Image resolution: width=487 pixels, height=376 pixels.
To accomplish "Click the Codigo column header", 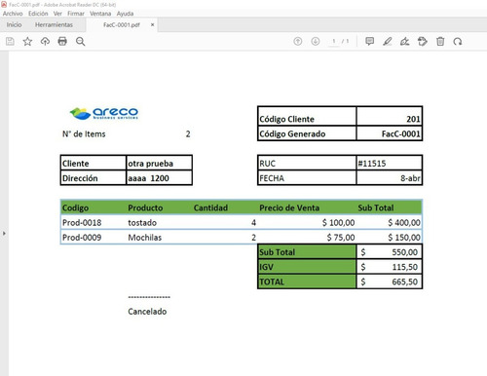I will (75, 207).
